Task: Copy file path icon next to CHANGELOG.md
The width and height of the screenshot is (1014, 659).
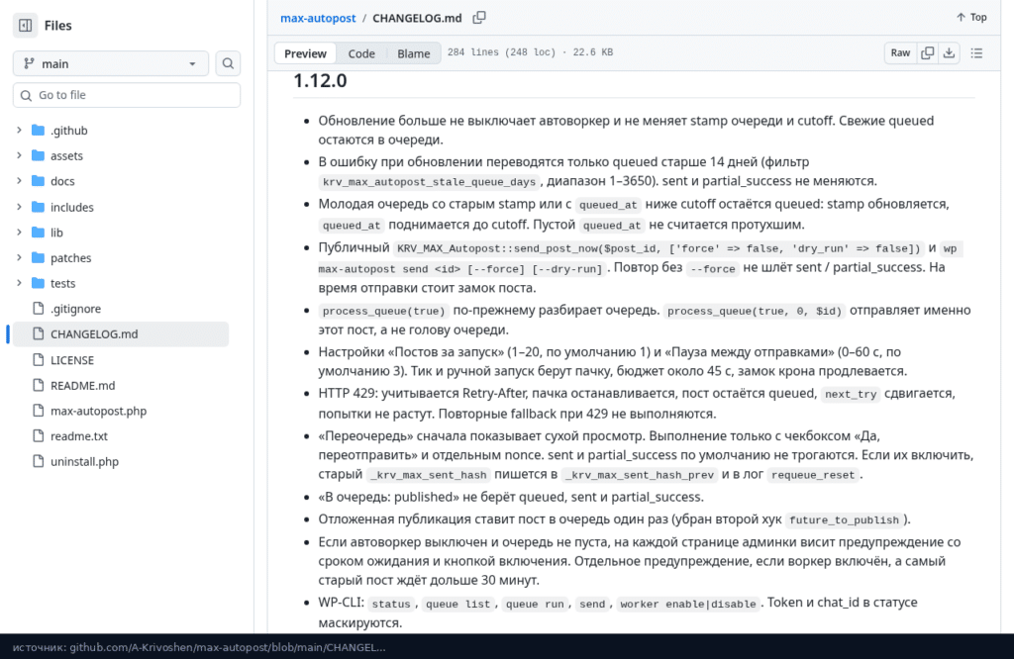Action: [479, 18]
